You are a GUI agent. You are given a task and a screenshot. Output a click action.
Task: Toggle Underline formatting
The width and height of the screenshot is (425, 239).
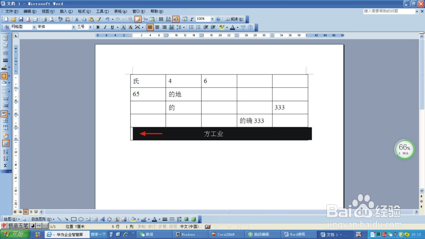tap(112, 27)
